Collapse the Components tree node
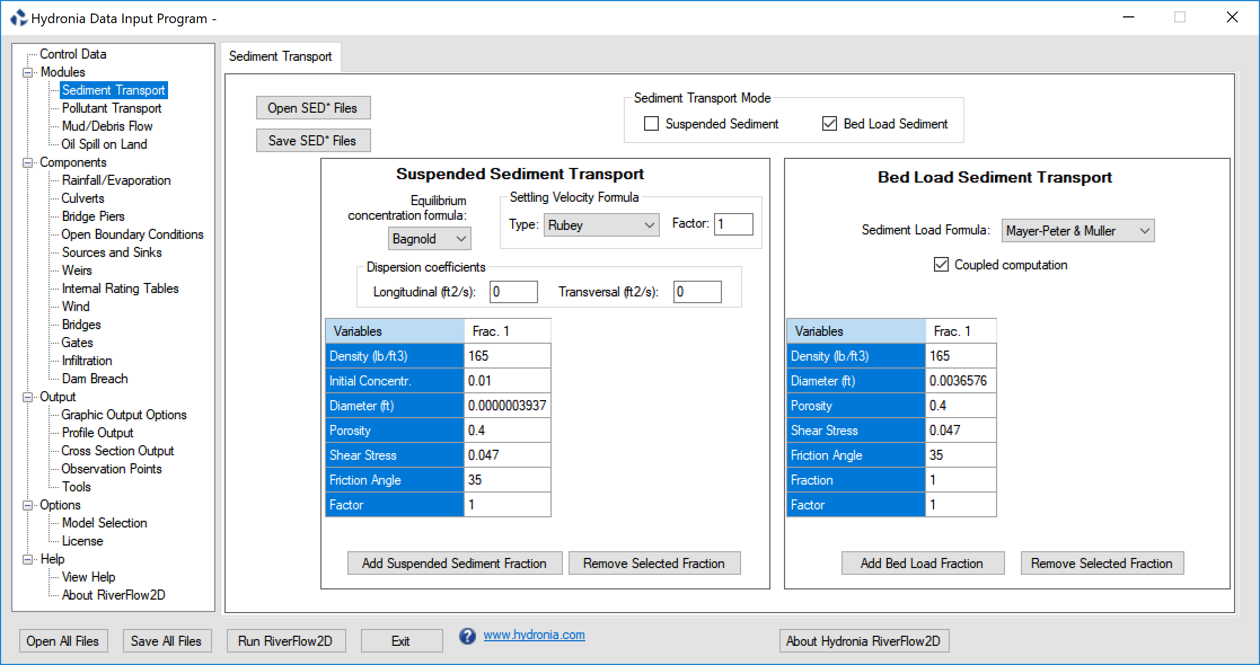This screenshot has width=1260, height=665. [28, 162]
